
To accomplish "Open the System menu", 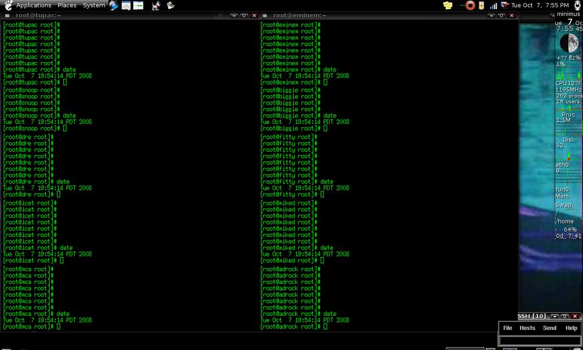I will coord(94,5).
